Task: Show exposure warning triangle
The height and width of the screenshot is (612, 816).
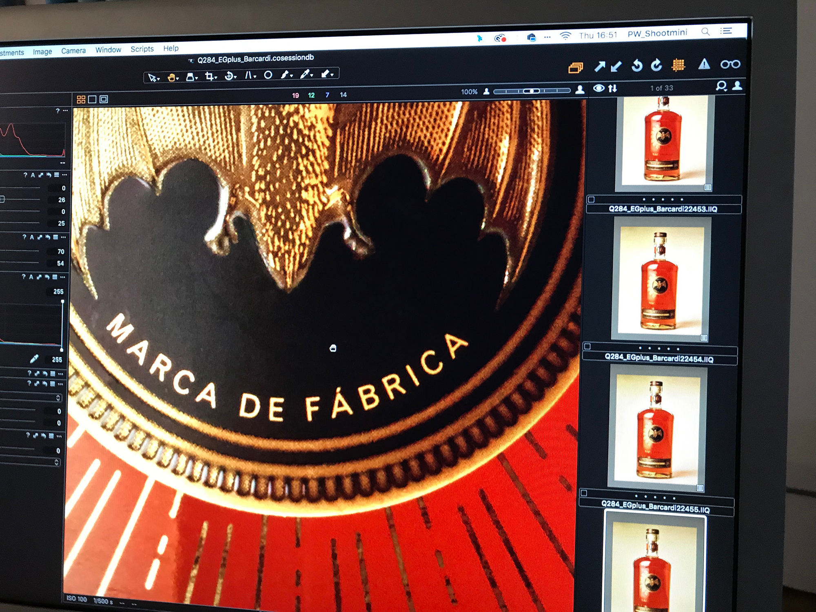Action: 704,64
